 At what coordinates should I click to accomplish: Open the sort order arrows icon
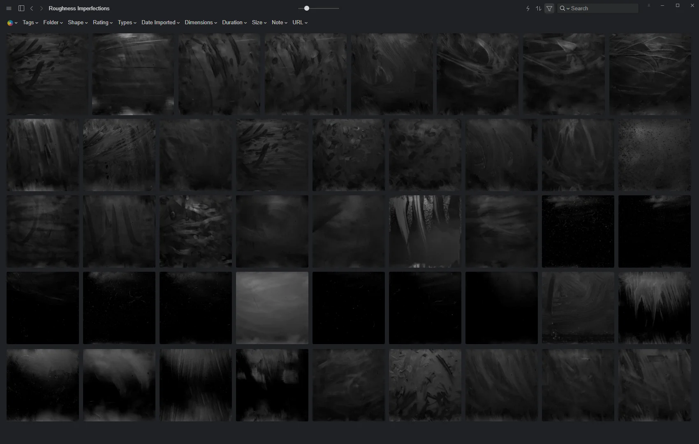[x=538, y=8]
